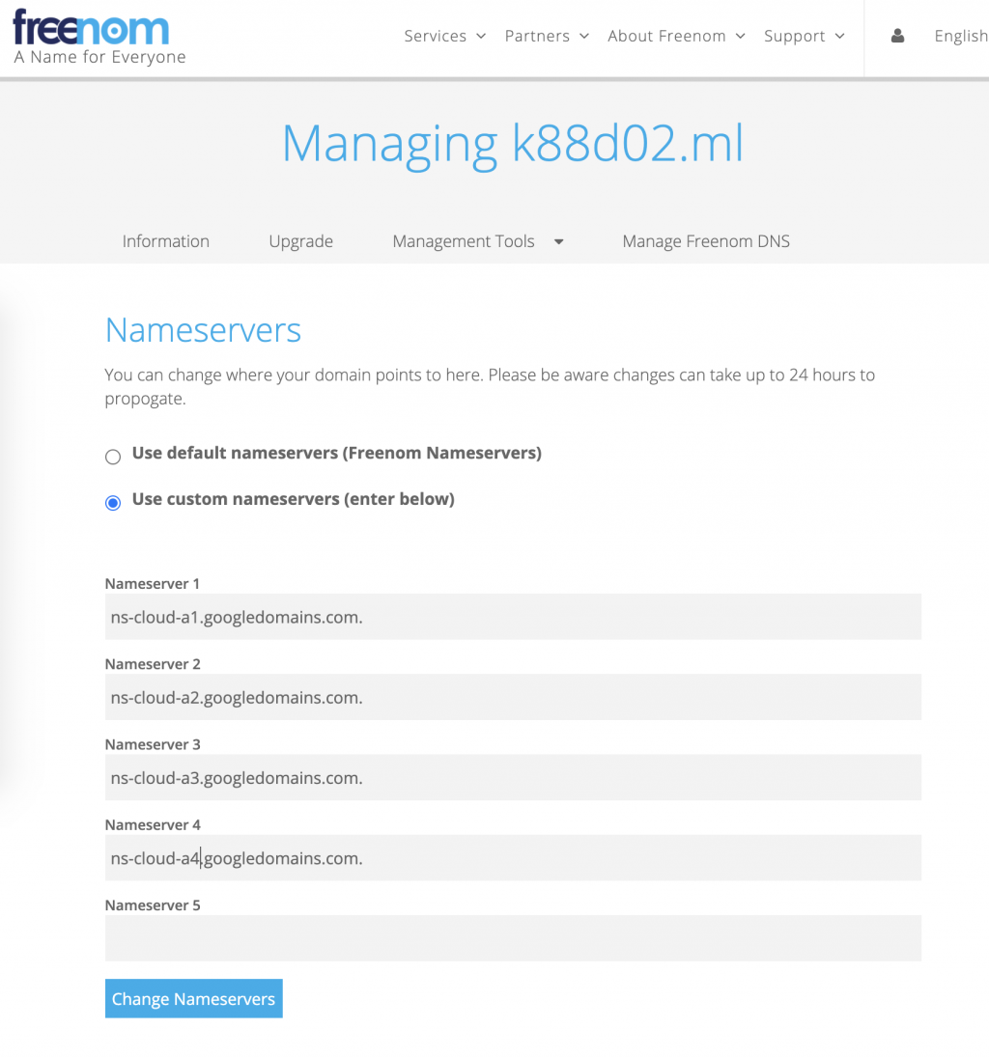
Task: Focus the Nameserver 2 field
Action: click(x=513, y=697)
